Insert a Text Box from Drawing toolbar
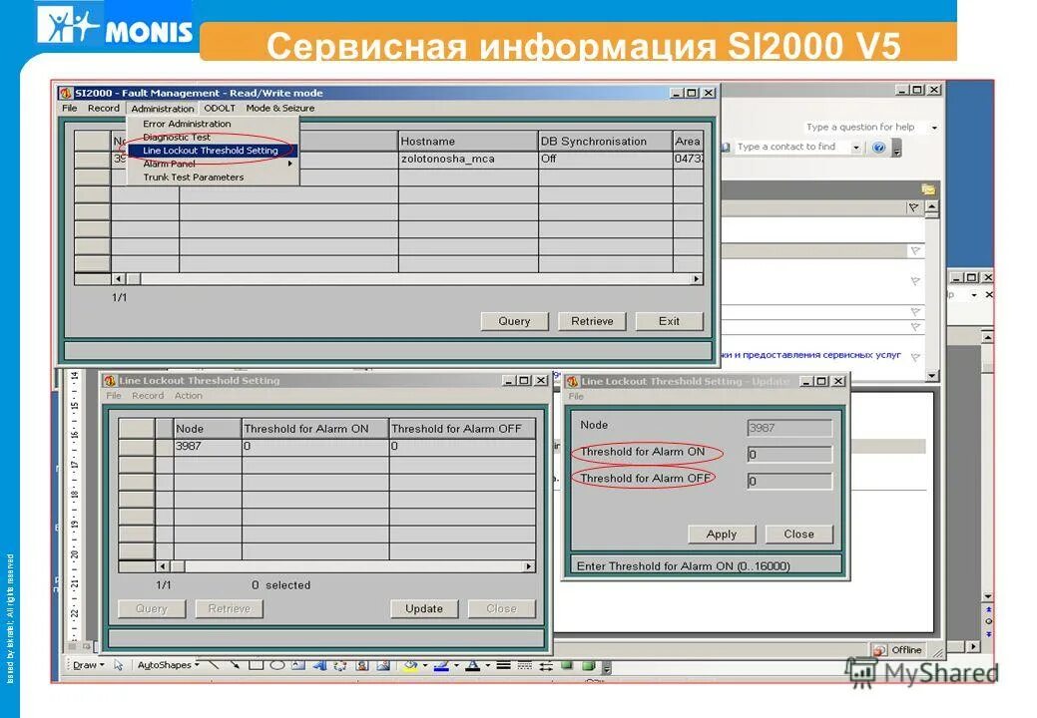 (298, 665)
